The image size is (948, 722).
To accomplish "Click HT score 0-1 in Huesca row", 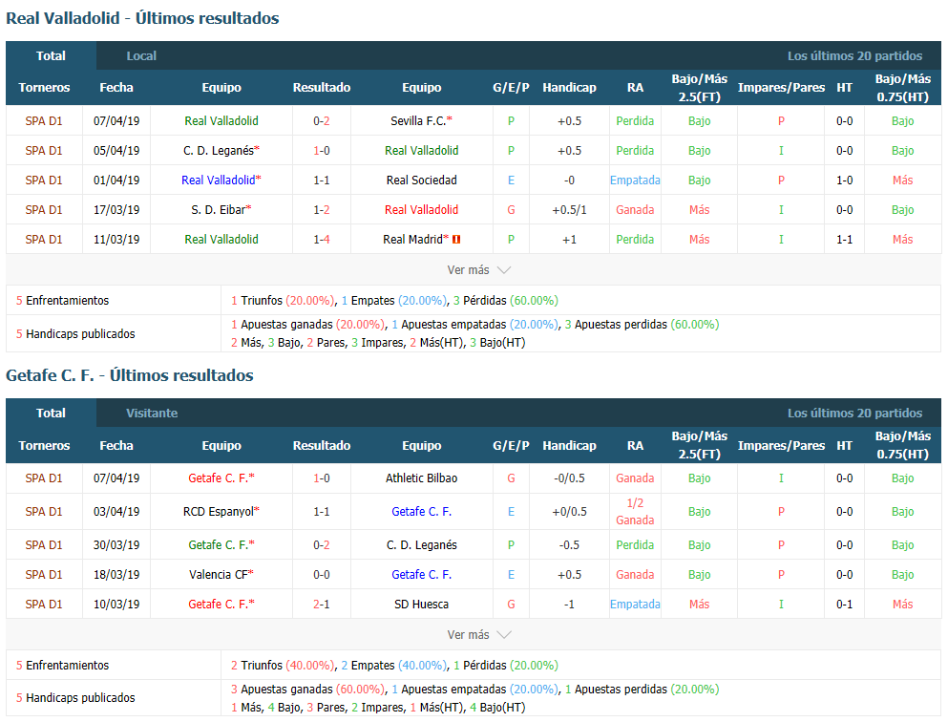I will [x=845, y=605].
